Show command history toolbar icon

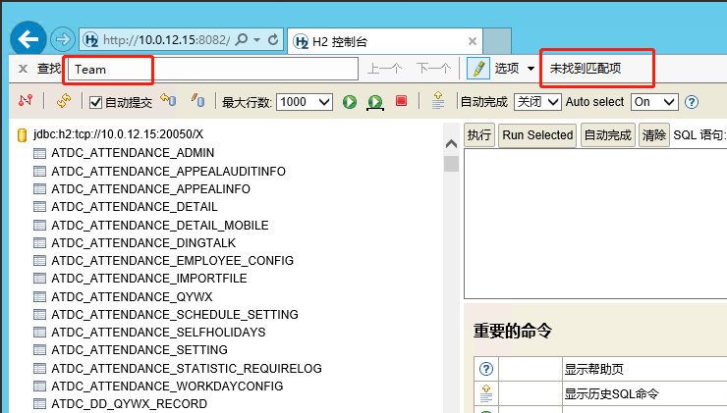click(438, 100)
